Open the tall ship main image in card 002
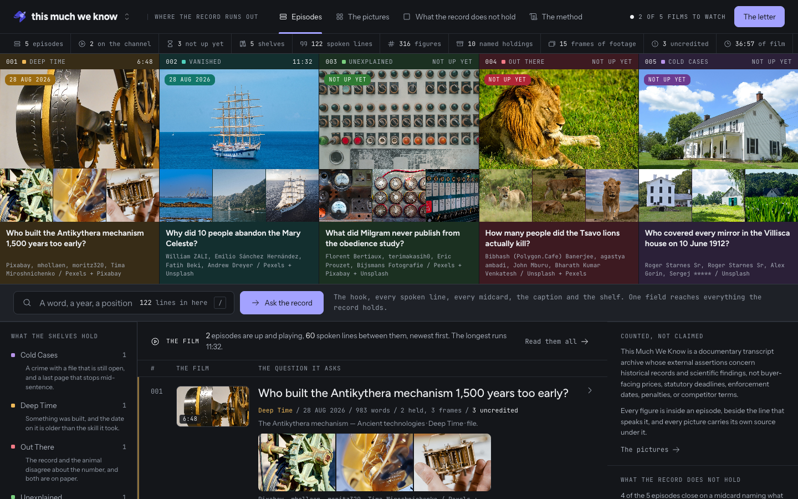This screenshot has width=798, height=499. click(239, 119)
